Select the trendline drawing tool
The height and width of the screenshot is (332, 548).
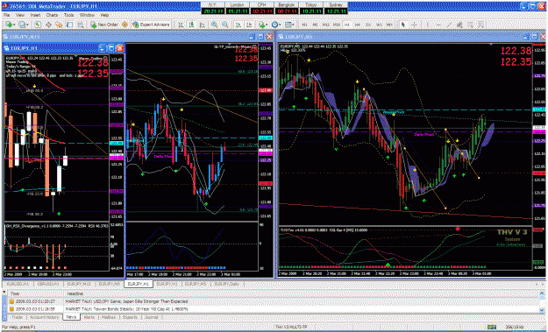tap(449, 25)
